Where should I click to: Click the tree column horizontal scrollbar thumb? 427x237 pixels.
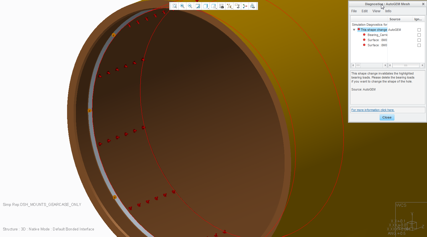click(x=358, y=65)
